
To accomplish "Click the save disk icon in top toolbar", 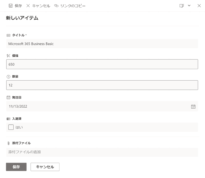I will click(x=11, y=6).
